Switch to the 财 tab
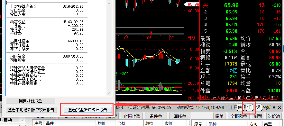284x126 pixels. [x=273, y=98]
